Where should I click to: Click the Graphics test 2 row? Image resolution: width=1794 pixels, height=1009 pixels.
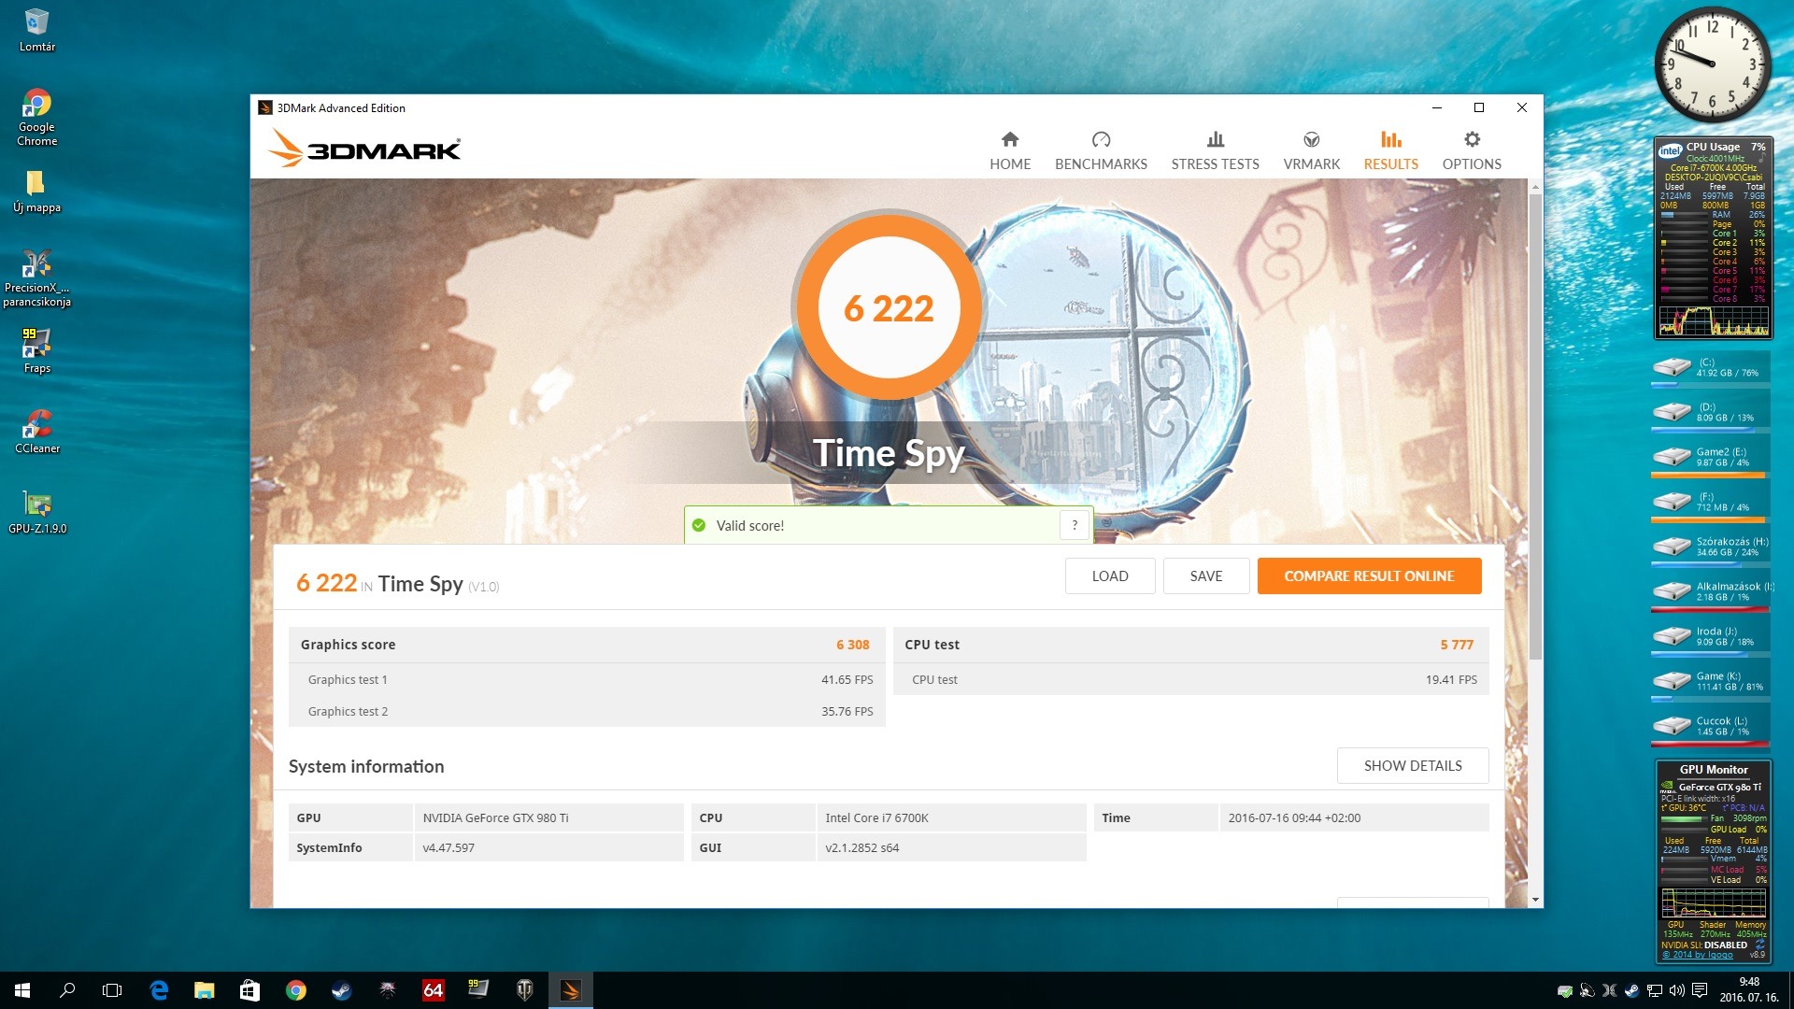[x=587, y=711]
